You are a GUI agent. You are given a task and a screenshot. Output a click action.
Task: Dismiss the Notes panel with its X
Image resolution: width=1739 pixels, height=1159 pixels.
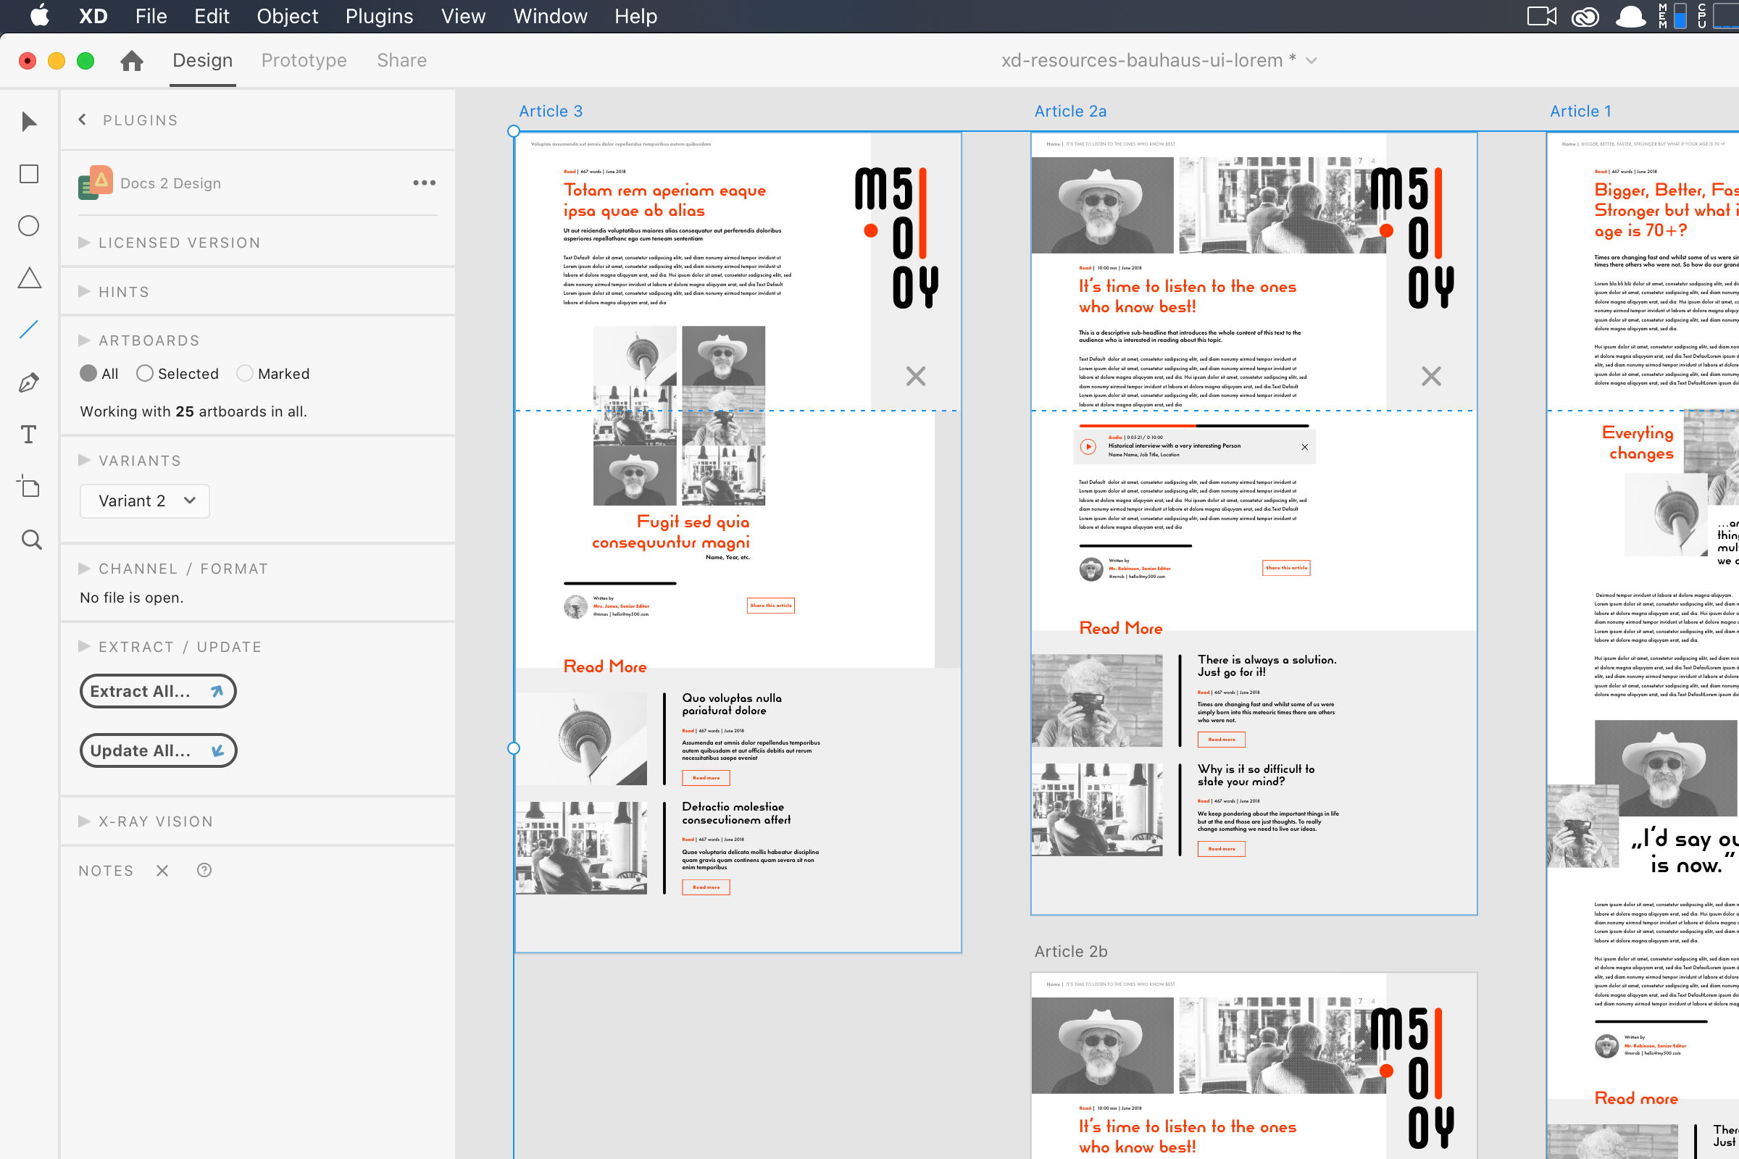162,871
